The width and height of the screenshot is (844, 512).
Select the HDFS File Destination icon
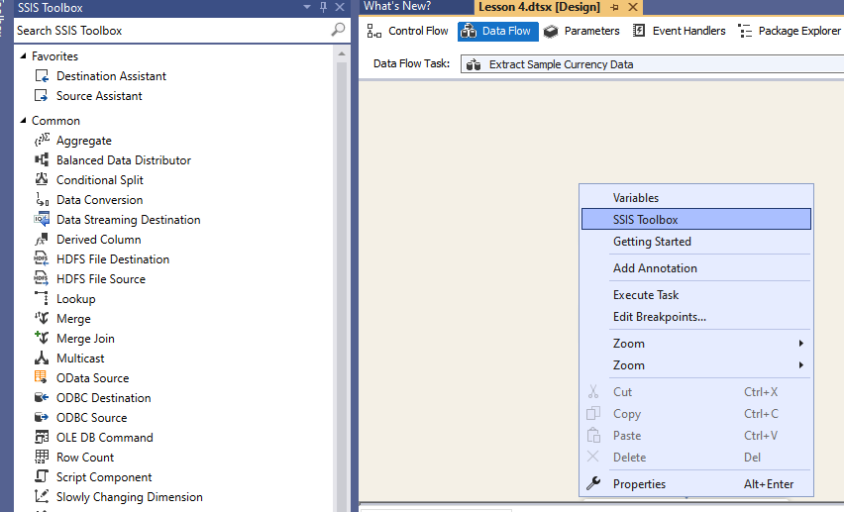pyautogui.click(x=42, y=258)
